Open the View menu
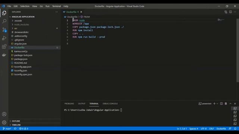 pyautogui.click(x=35, y=6)
